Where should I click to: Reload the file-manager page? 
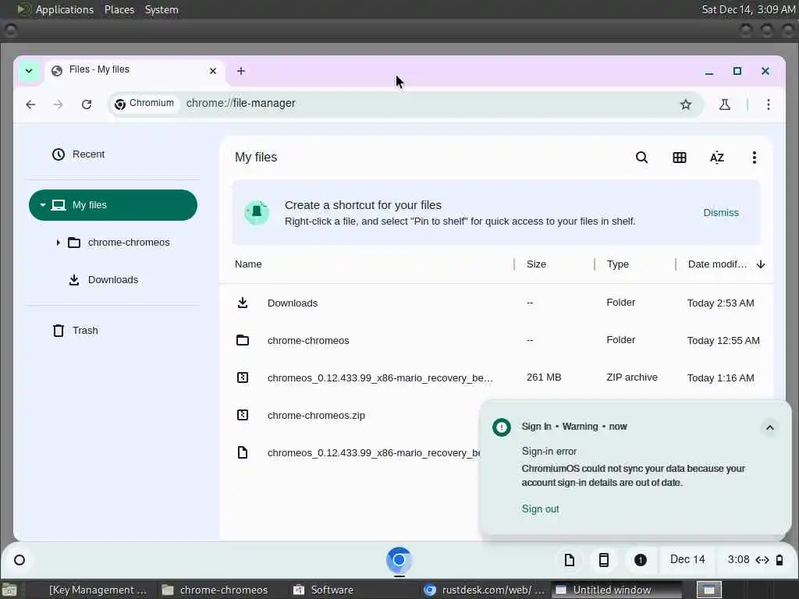pos(87,105)
